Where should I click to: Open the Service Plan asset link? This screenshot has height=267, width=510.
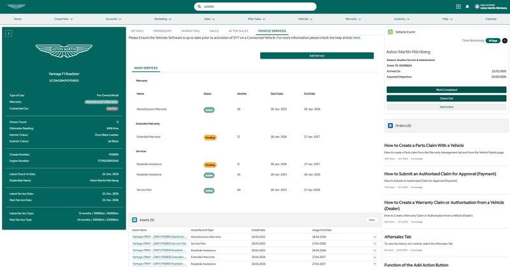[159, 243]
